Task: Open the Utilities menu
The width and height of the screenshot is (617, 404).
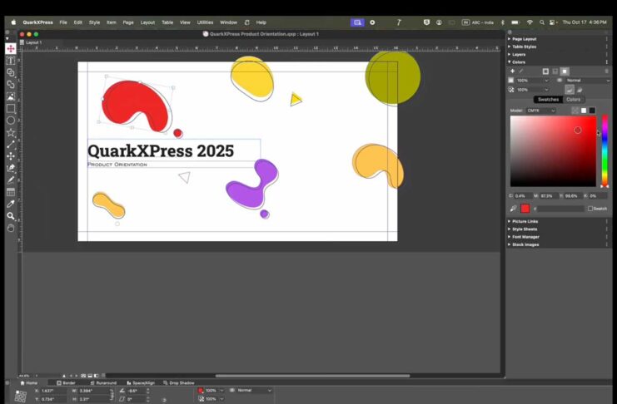Action: [x=205, y=22]
